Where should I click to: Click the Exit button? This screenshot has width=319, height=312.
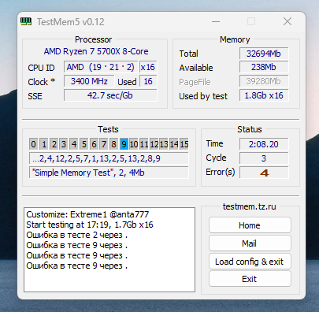(x=250, y=279)
